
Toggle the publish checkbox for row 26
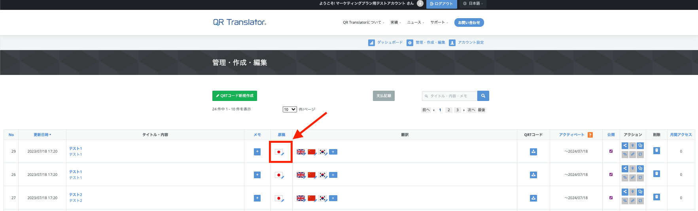[611, 174]
